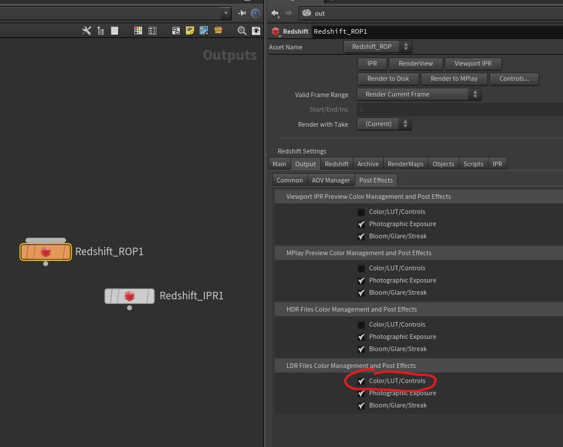The image size is (563, 447).
Task: Click the out path field
Action: pos(431,13)
